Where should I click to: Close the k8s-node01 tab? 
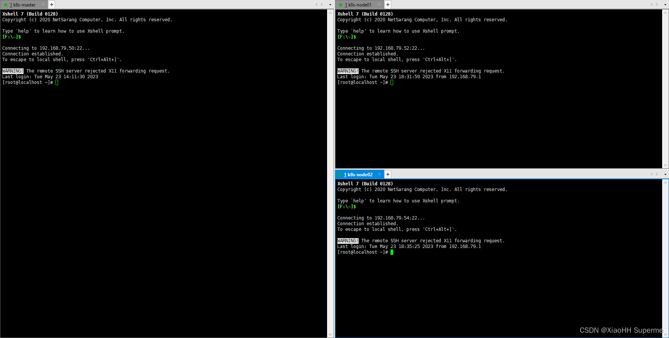pyautogui.click(x=379, y=5)
